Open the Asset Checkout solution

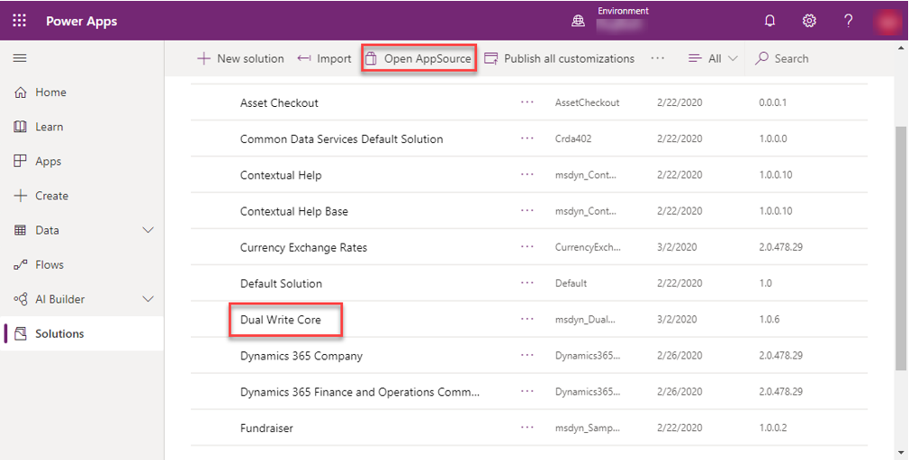pos(279,103)
